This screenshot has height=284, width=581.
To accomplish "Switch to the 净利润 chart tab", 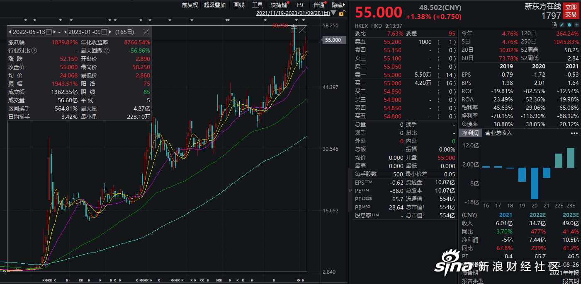I will tap(471, 133).
